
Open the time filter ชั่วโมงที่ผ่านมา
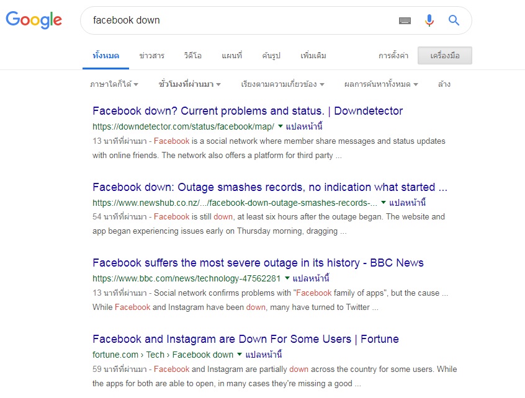click(x=189, y=84)
